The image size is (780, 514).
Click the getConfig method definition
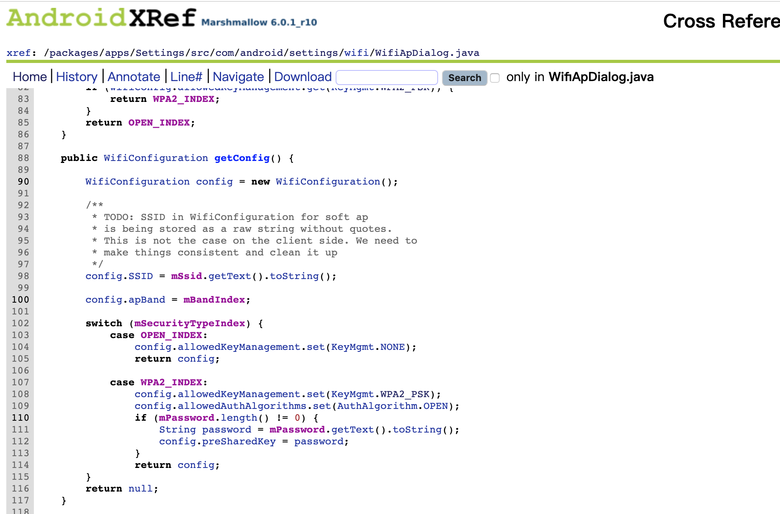click(x=242, y=158)
